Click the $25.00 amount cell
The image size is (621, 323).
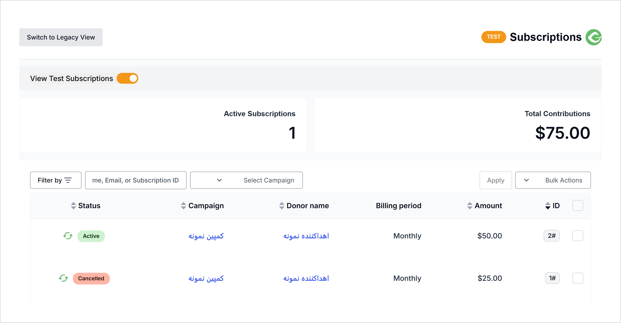(x=489, y=278)
